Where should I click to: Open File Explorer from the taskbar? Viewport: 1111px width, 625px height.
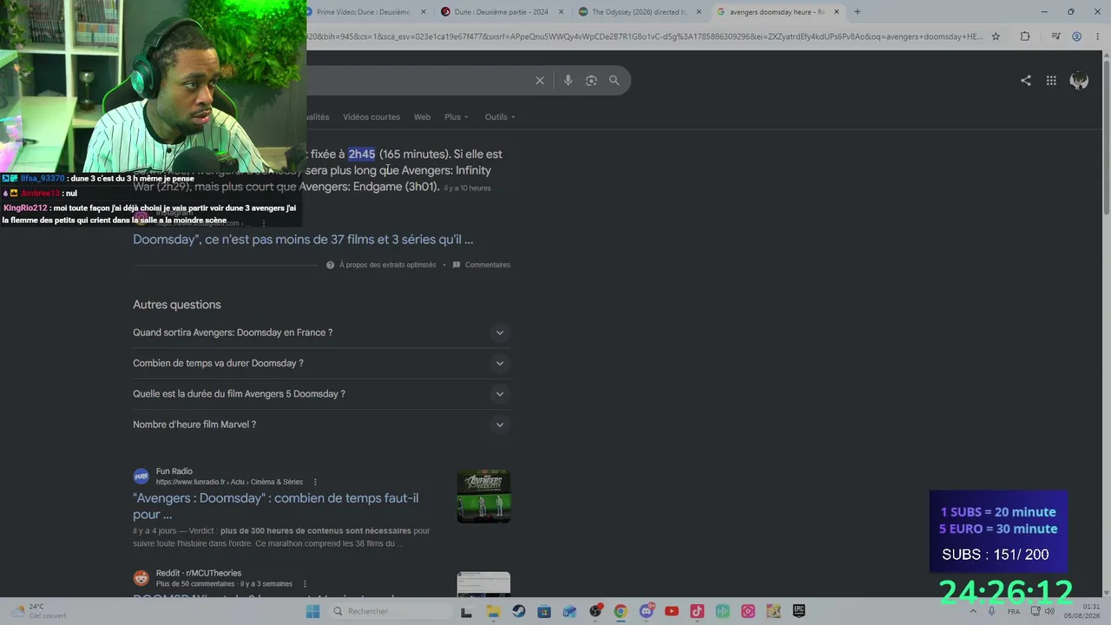(x=493, y=611)
